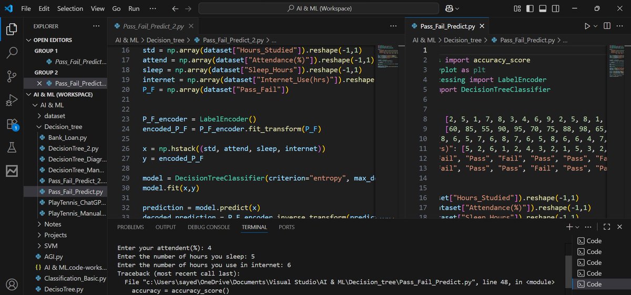Split the right editor with split icon

click(607, 26)
